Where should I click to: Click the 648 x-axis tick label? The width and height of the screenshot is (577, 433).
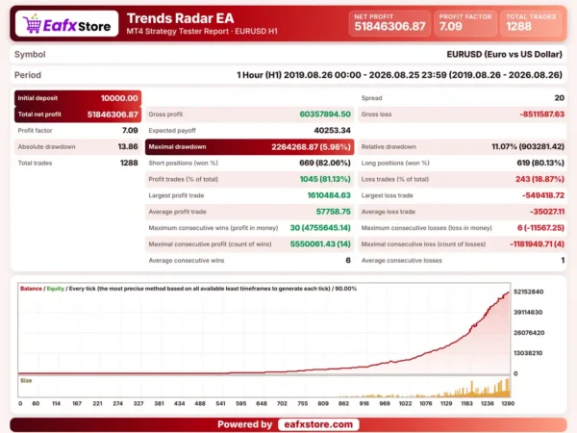click(x=262, y=403)
